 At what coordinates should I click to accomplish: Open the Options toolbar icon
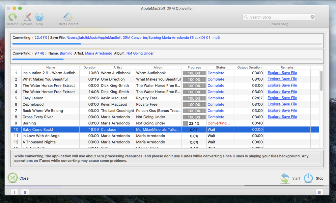[x=27, y=17]
